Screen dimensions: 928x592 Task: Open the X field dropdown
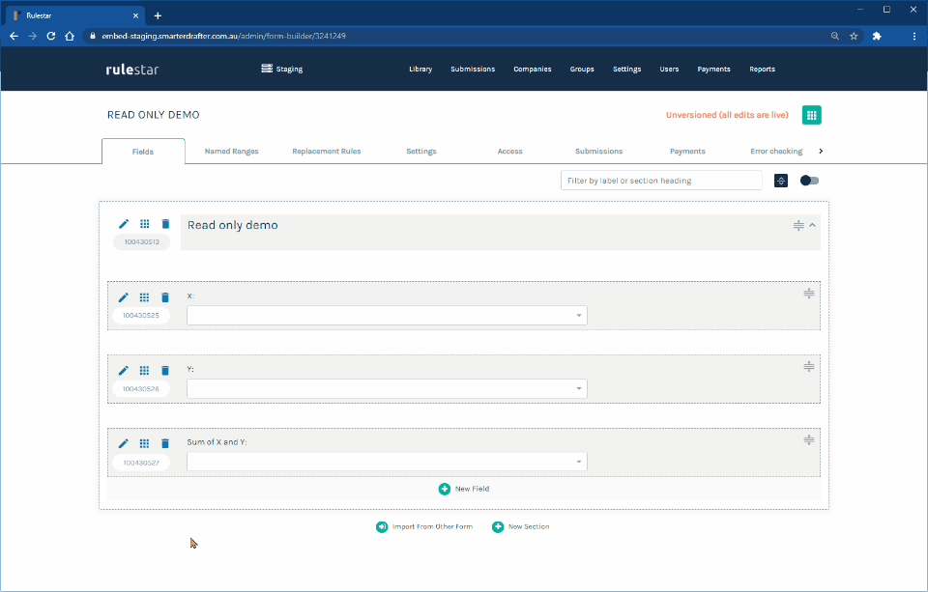tap(387, 315)
